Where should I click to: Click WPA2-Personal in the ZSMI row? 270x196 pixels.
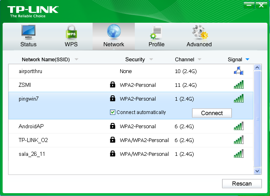[138, 85]
